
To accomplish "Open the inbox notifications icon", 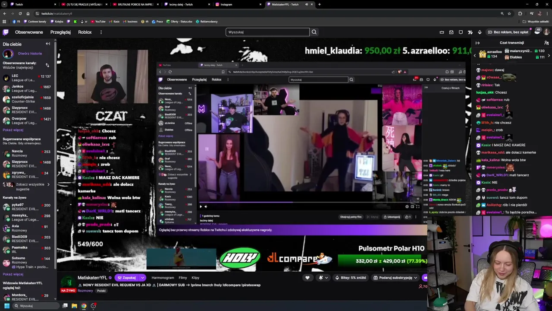I will (451, 32).
